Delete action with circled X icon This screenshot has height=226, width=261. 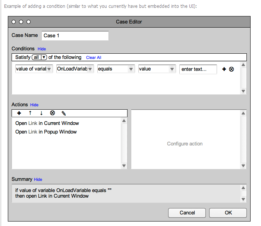[53, 113]
